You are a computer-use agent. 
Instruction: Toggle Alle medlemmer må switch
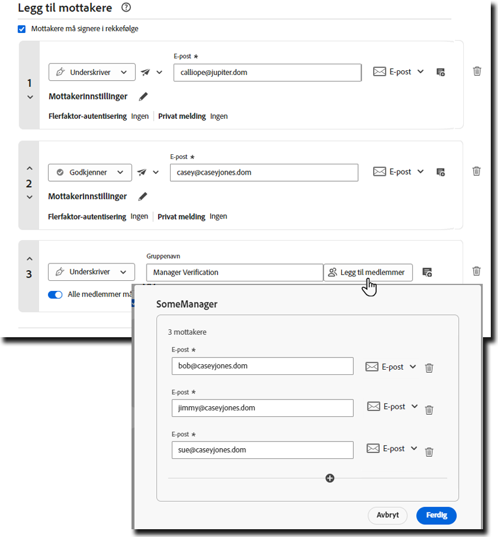[x=55, y=295]
